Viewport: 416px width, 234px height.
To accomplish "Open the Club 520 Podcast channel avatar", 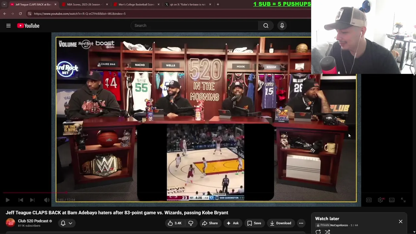I will 10,223.
